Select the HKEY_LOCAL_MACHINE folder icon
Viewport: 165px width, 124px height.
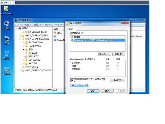[x=23, y=39]
